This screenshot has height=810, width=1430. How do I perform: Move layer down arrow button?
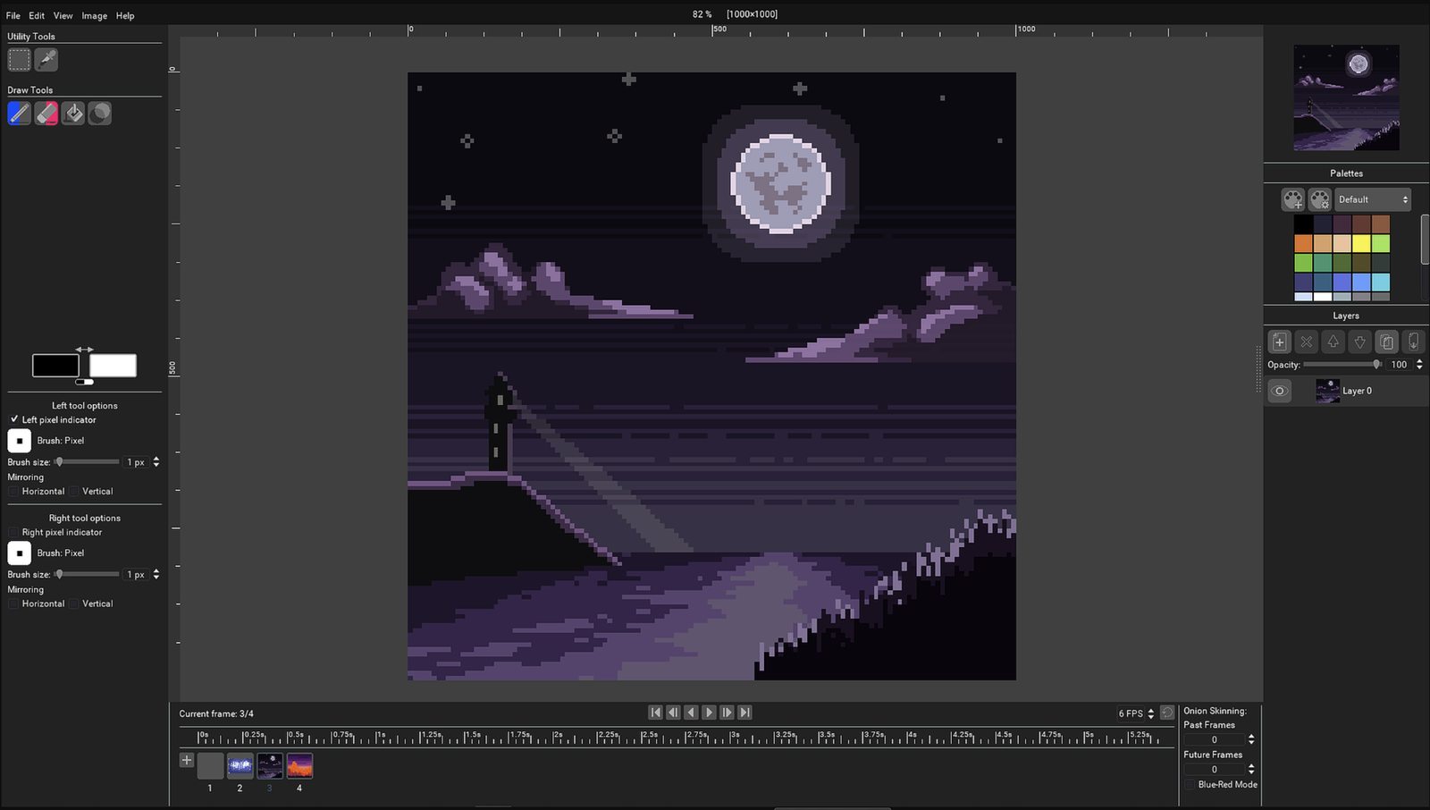(x=1360, y=342)
